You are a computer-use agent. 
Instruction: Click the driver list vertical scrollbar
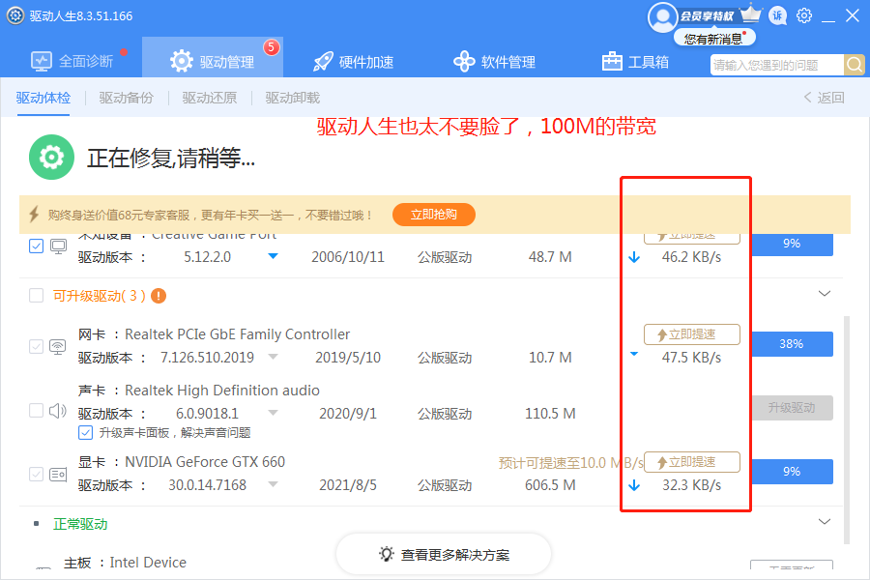coord(846,430)
